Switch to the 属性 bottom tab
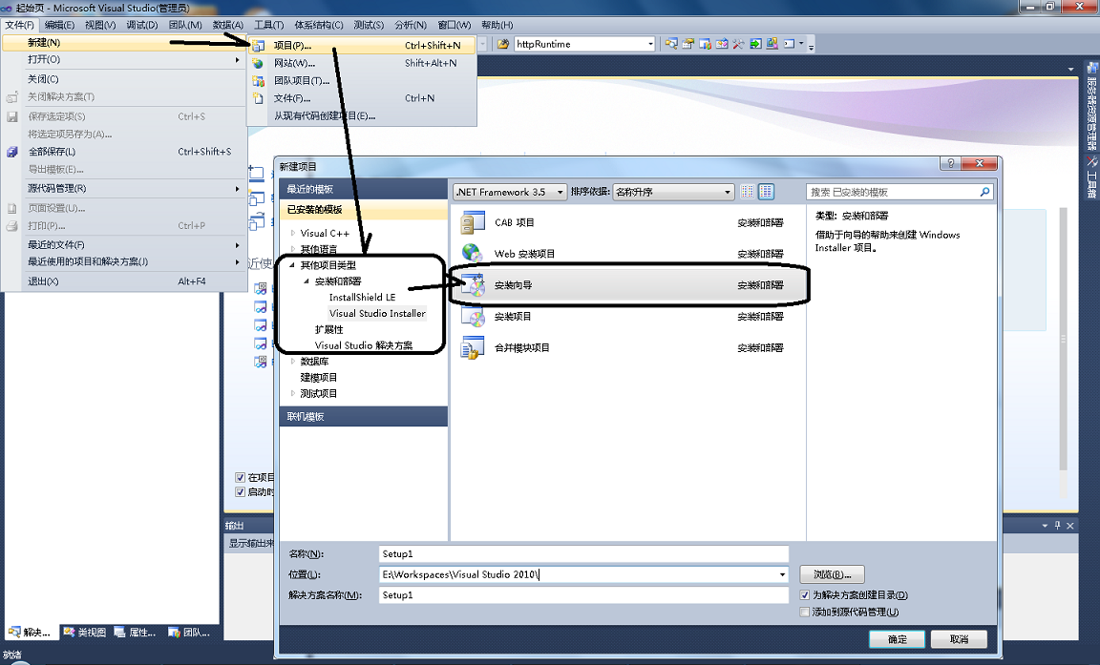Screen dimensions: 1100x665 136,632
